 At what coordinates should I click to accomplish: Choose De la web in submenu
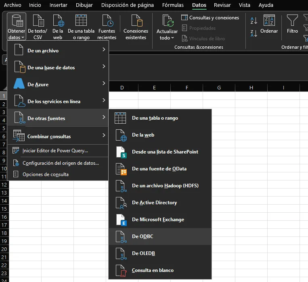tap(160, 135)
